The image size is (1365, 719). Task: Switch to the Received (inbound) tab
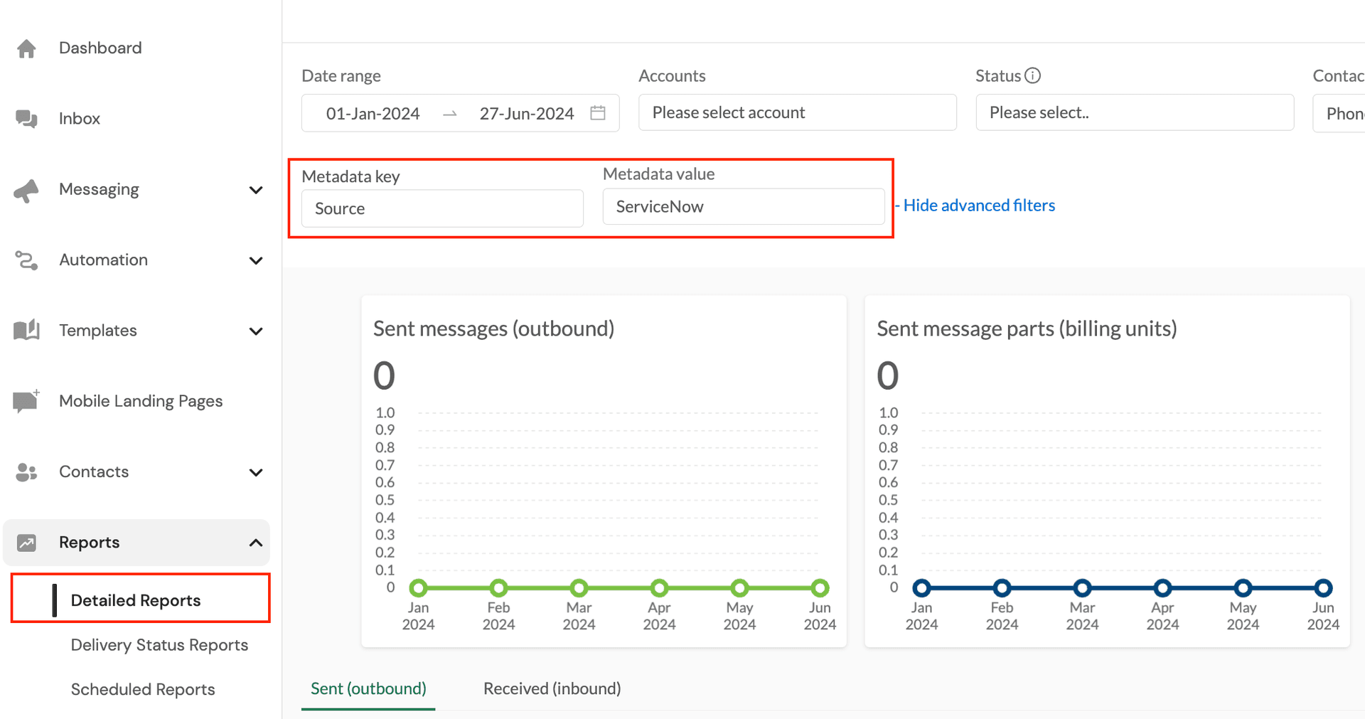pos(552,688)
